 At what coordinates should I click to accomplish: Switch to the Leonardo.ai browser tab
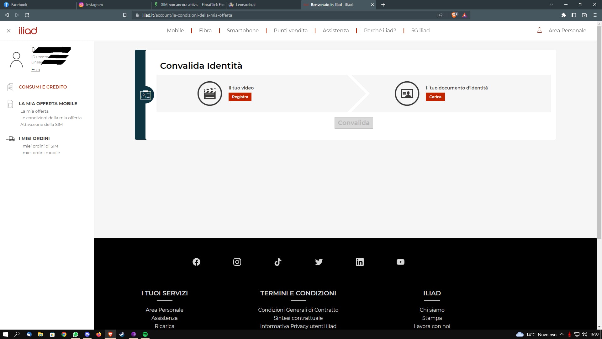tap(246, 5)
